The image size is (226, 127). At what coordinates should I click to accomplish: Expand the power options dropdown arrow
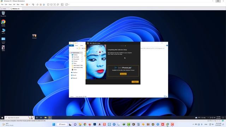click(x=29, y=5)
